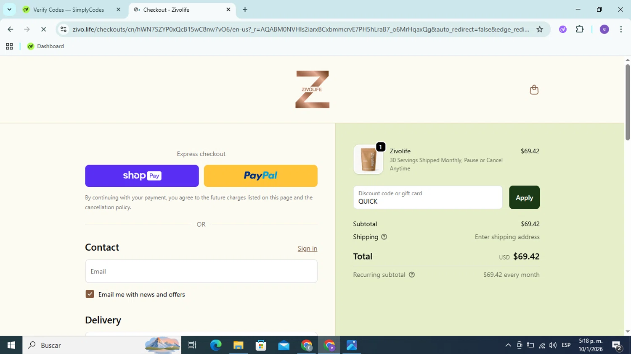Open the tab search dropdown arrow
This screenshot has width=631, height=354.
click(9, 10)
